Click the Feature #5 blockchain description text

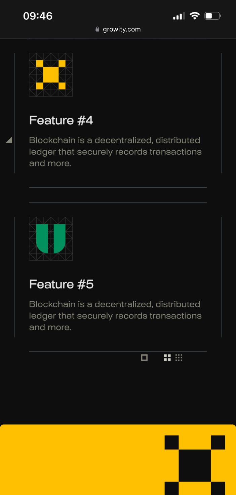click(x=115, y=316)
